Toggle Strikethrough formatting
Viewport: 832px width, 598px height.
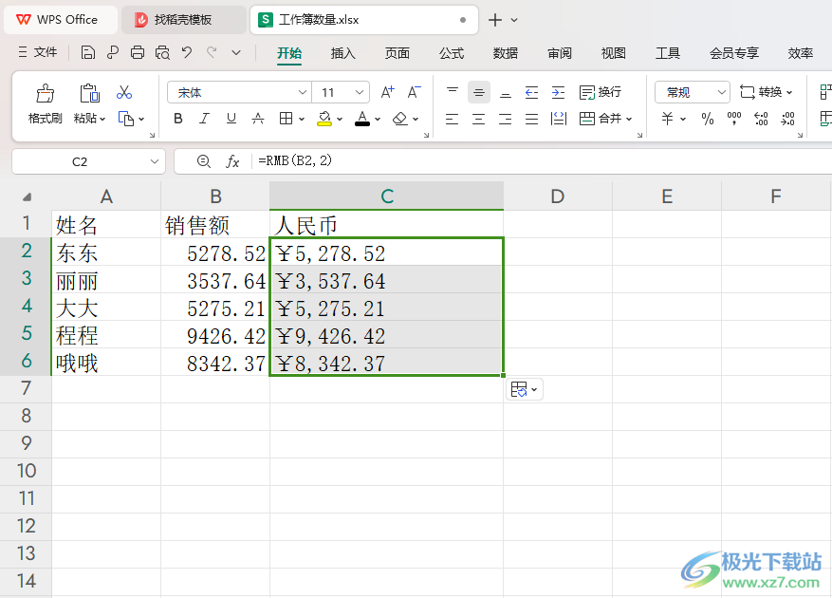258,119
